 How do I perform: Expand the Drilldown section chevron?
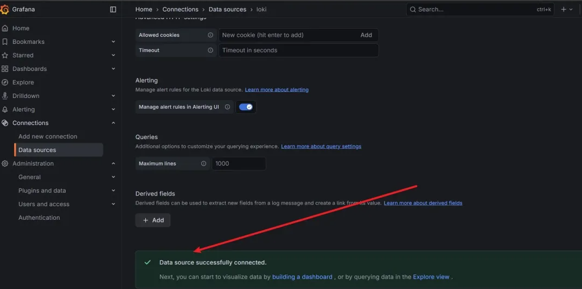(x=113, y=96)
